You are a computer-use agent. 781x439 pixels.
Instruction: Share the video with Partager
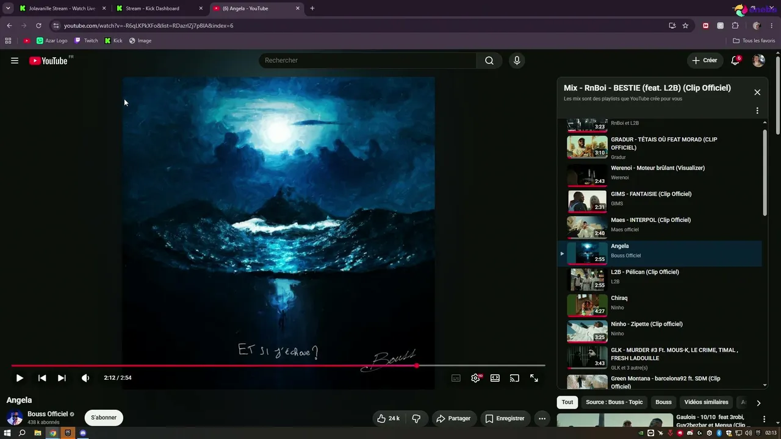point(453,418)
